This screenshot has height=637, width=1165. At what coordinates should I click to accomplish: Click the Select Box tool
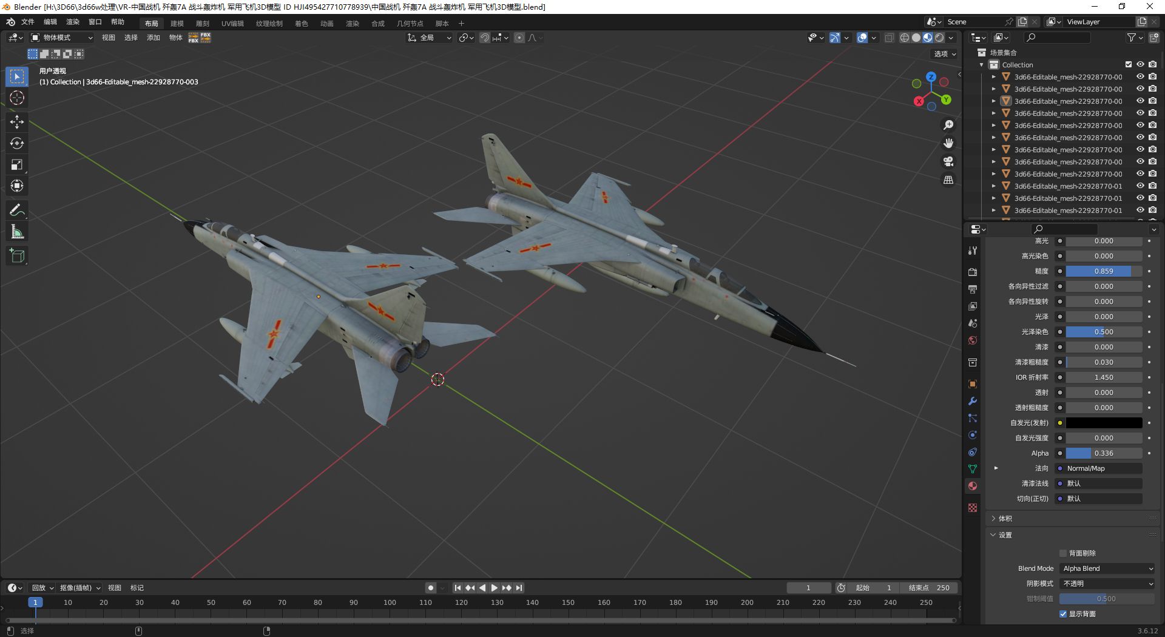tap(17, 76)
